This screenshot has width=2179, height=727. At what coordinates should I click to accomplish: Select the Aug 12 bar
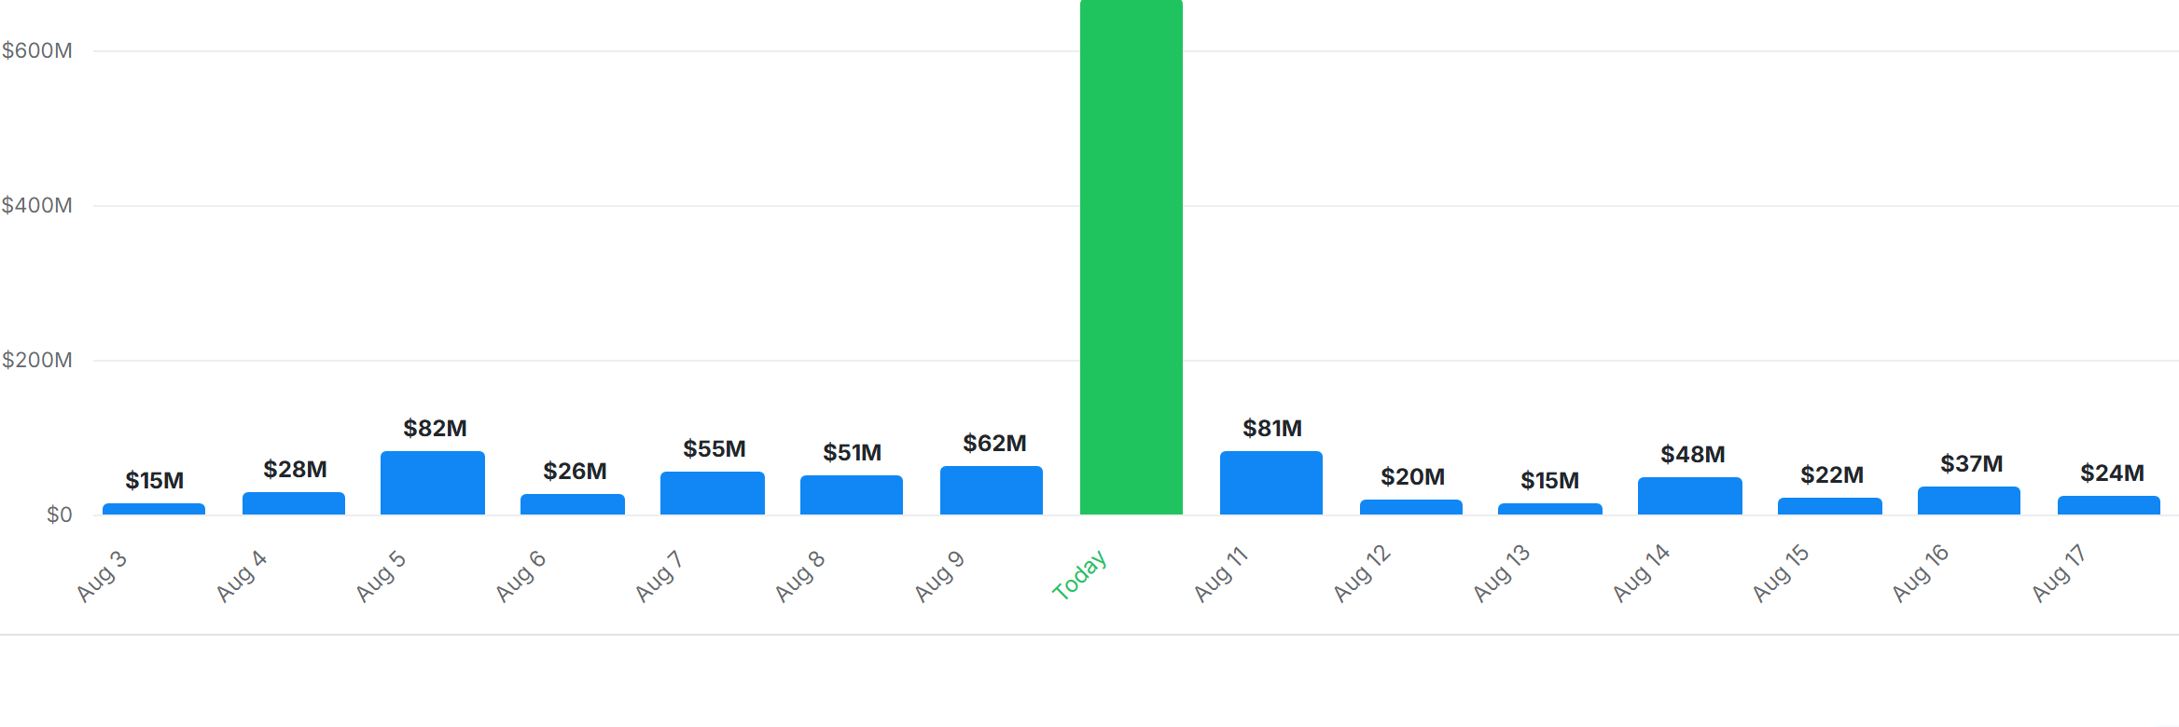point(1411,507)
